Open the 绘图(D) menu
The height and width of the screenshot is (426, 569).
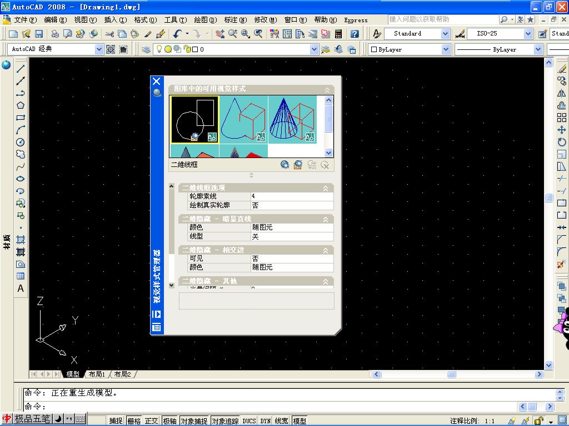point(206,20)
